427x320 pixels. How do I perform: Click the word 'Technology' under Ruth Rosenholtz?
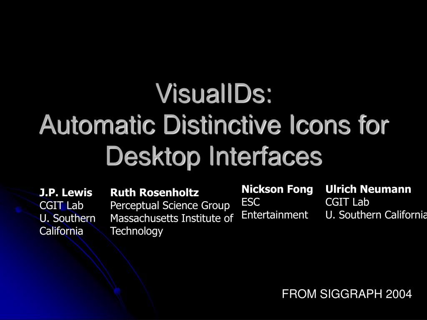(136, 231)
